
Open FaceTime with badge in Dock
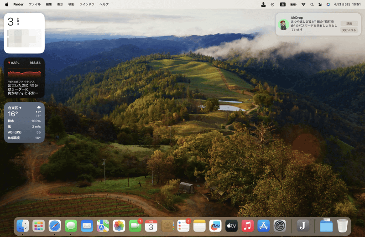(x=135, y=226)
